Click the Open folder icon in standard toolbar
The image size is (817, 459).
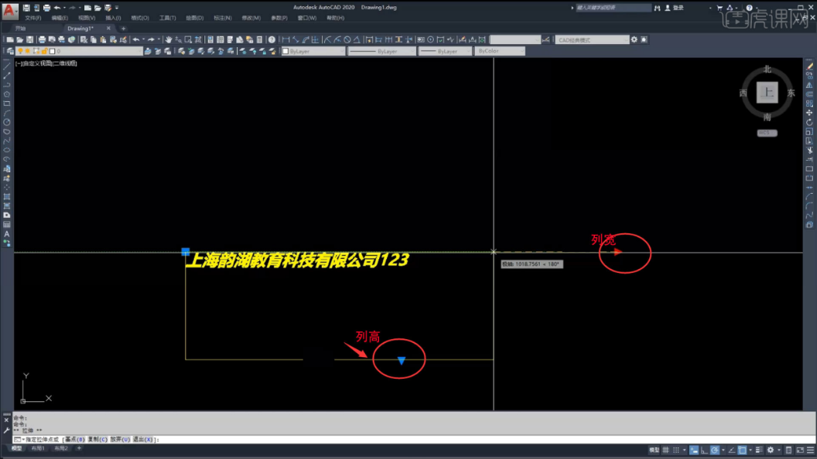(20, 39)
